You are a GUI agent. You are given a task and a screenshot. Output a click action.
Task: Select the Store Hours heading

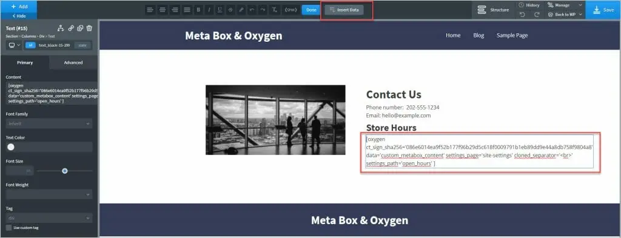point(391,128)
